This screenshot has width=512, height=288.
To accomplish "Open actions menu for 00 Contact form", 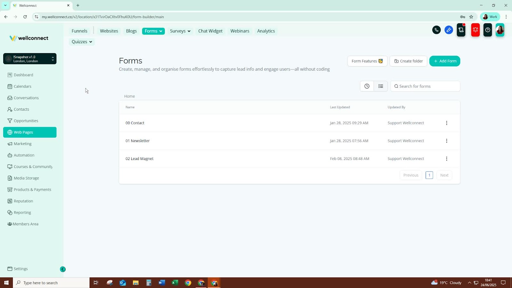I will click(447, 123).
